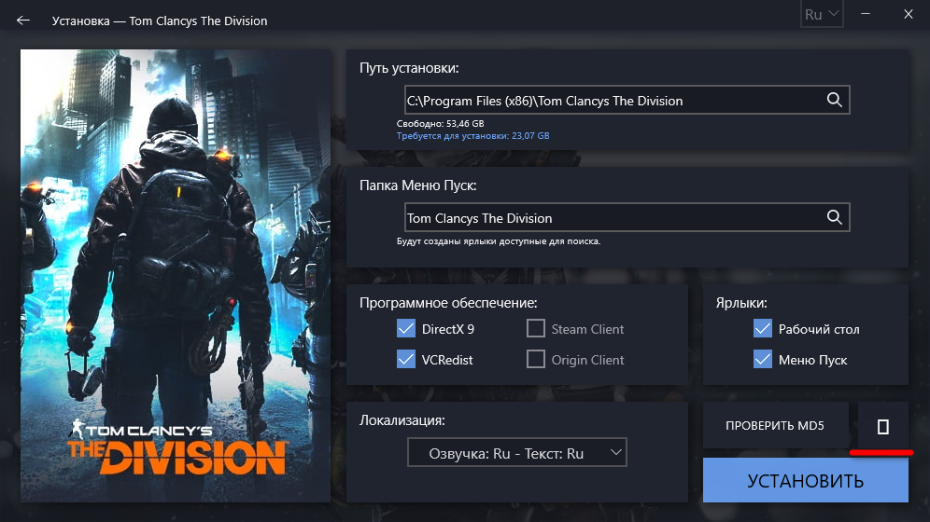Enable the Origin Client checkbox
This screenshot has width=930, height=522.
(536, 359)
